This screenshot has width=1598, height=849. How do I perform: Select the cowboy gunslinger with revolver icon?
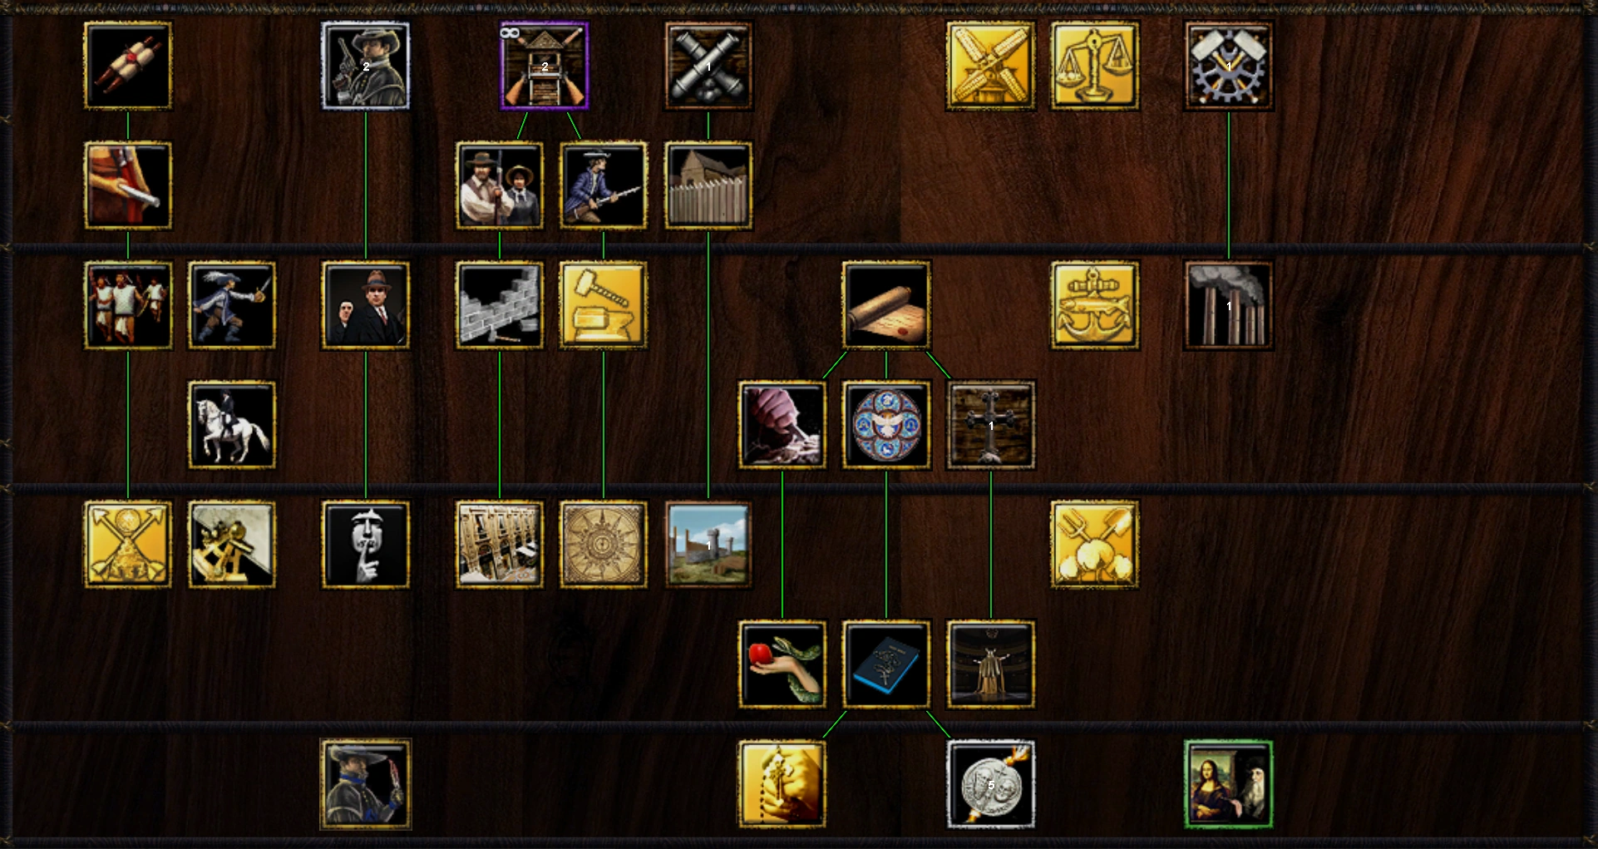pos(366,66)
